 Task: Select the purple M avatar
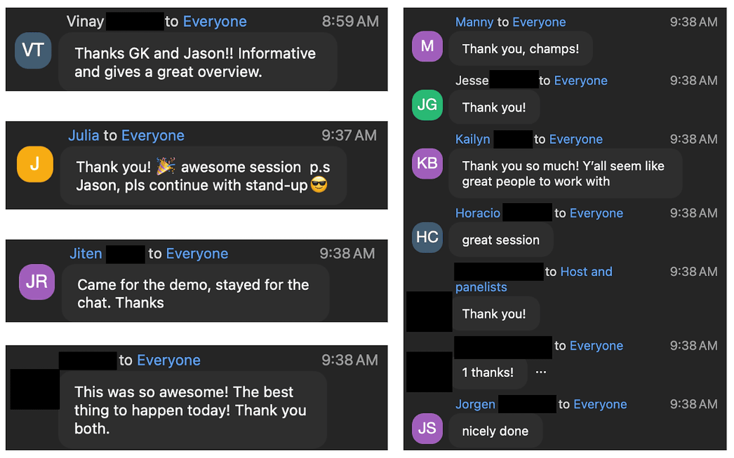click(427, 46)
